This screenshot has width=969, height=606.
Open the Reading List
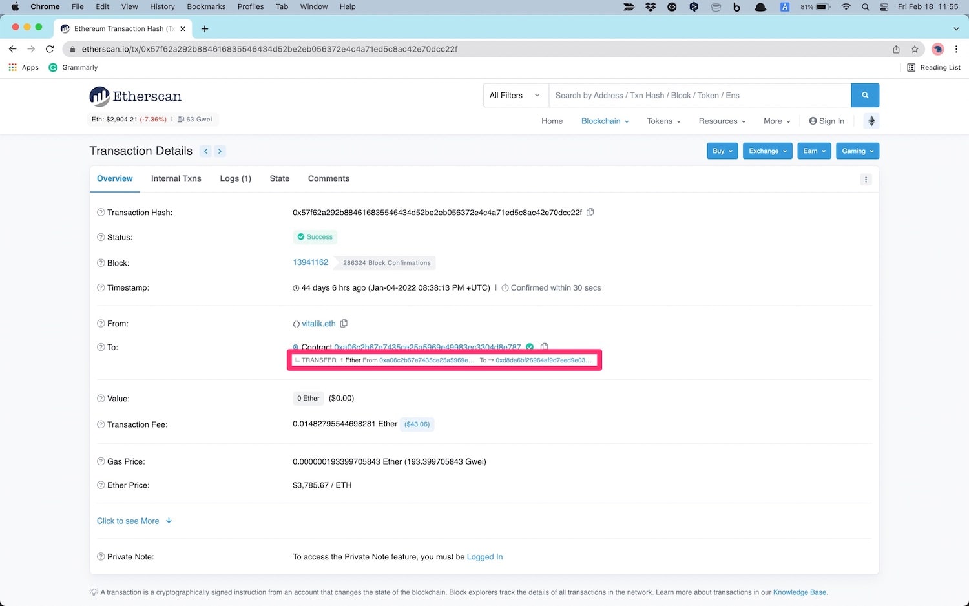pos(933,67)
